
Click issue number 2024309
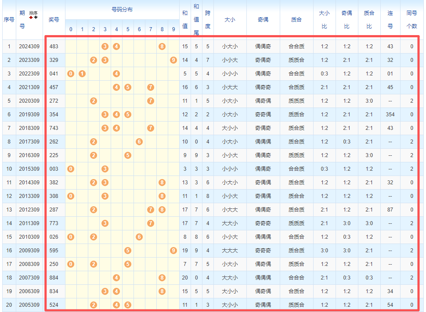coord(29,46)
